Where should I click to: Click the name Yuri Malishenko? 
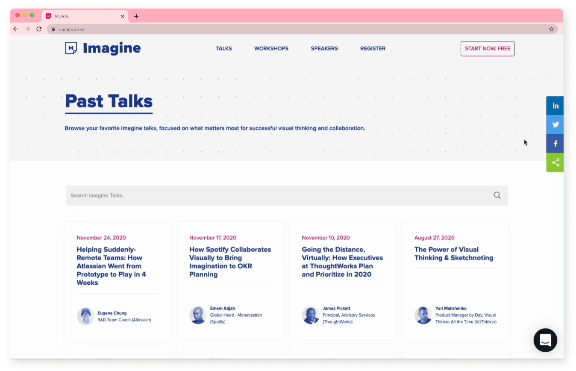[x=451, y=308]
